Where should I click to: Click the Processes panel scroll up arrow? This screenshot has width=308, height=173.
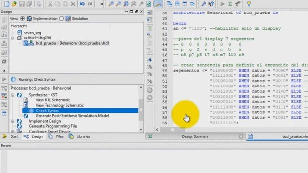[x=141, y=87]
